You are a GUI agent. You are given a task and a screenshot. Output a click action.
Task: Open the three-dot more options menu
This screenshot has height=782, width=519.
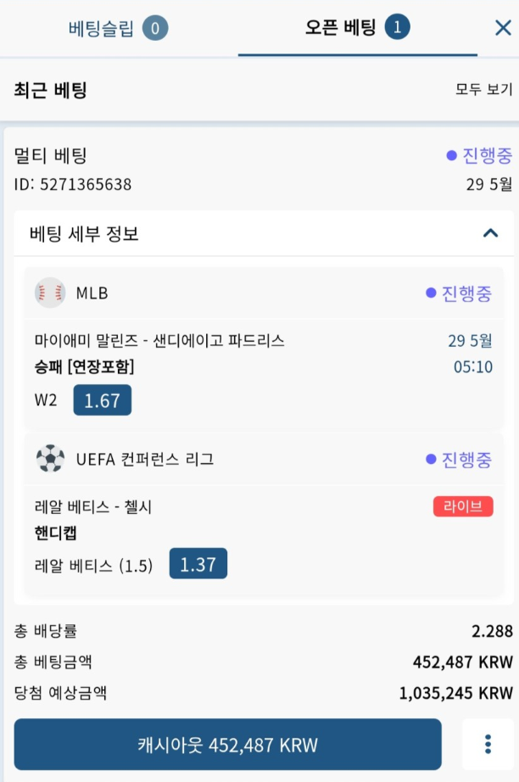pyautogui.click(x=488, y=744)
